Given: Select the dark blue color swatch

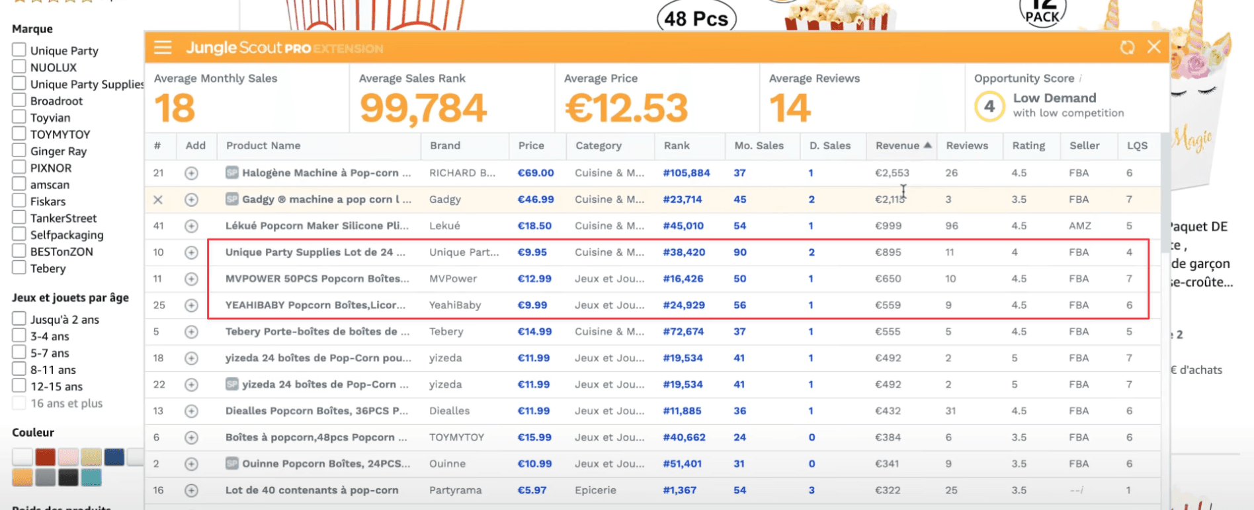Looking at the screenshot, I should tap(114, 456).
